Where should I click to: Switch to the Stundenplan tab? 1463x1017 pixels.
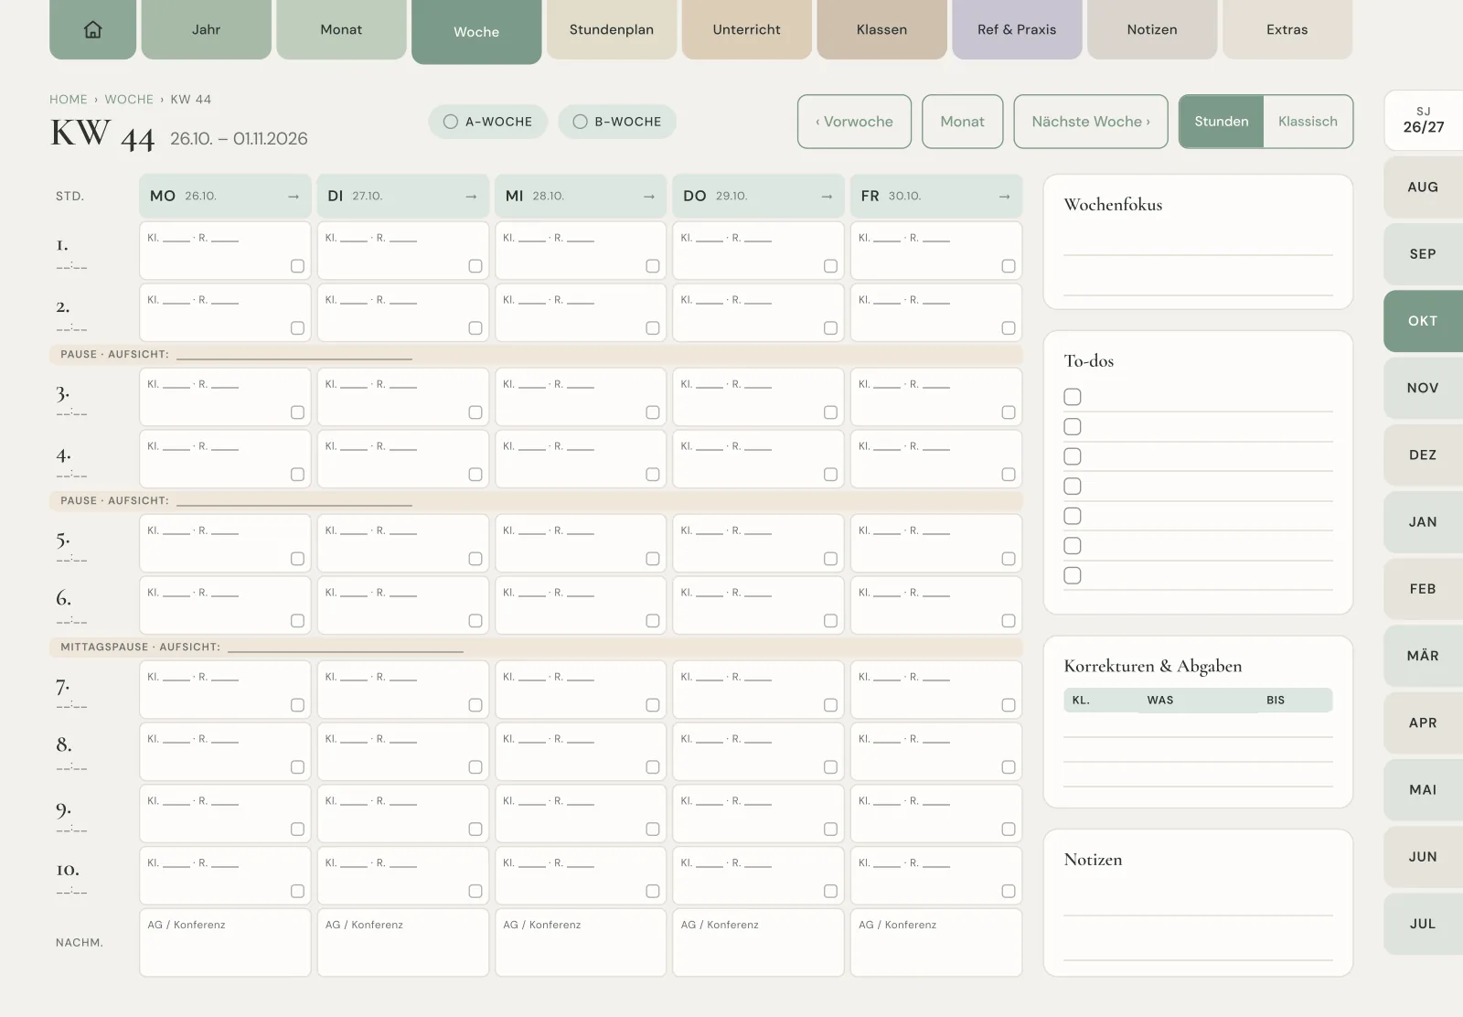[612, 29]
